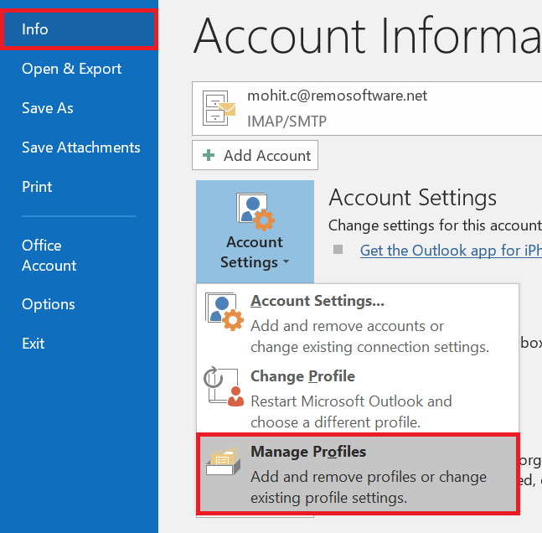Click the green plus icon
The width and height of the screenshot is (542, 533).
point(209,155)
